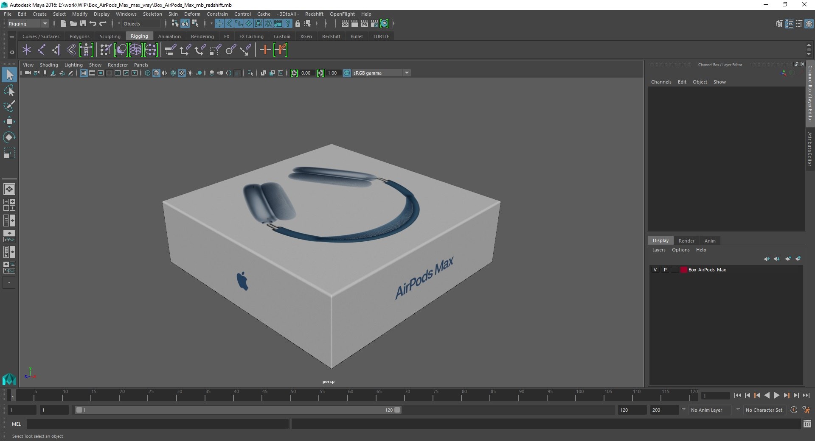The image size is (815, 441).
Task: Open the Rigging menu set dropdown
Action: 28,24
